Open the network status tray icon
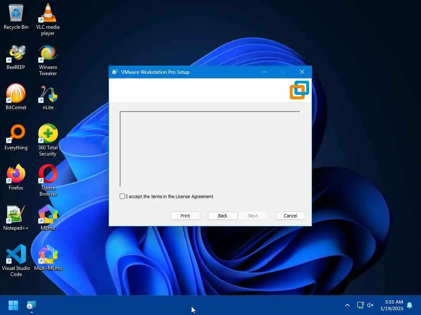This screenshot has height=315, width=421. [360, 305]
